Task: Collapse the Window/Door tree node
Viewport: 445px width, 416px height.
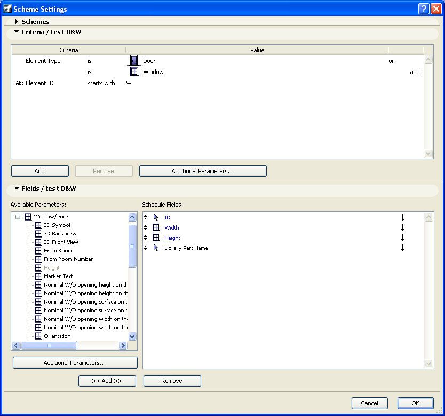Action: pos(18,217)
